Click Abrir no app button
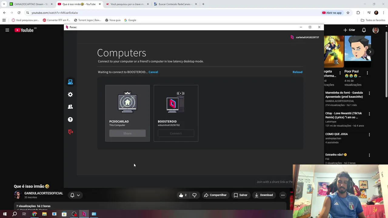388x218 pixels. point(332,13)
